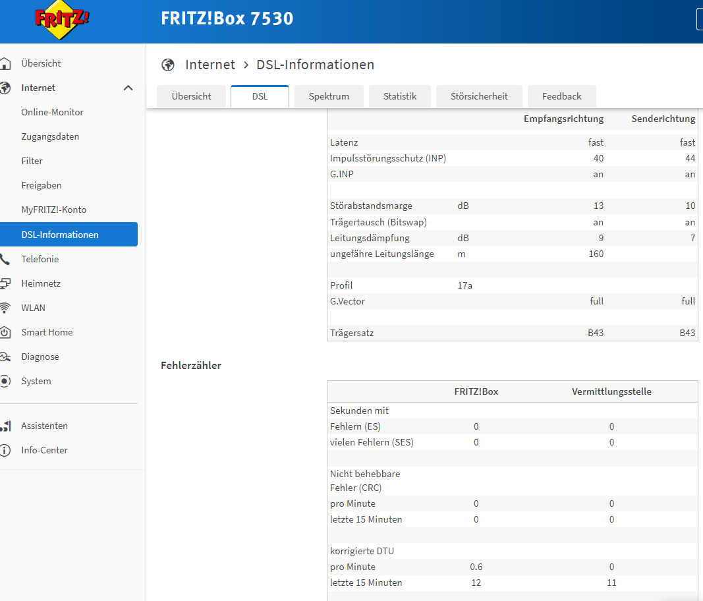Open the Heimnetz menu
This screenshot has width=703, height=601.
(41, 283)
